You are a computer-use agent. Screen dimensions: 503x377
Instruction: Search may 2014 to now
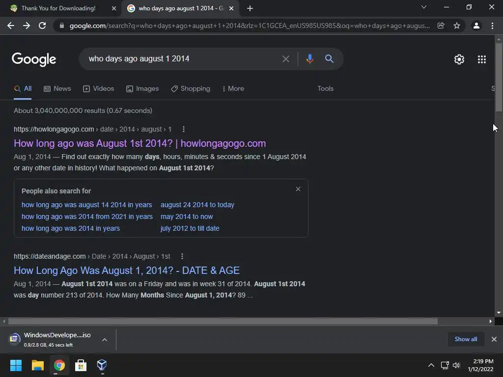click(187, 216)
